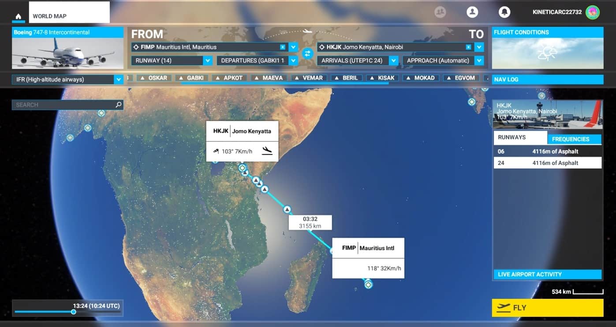
Task: Expand the ARRIVALS (UTEP1C 24) dropdown
Action: pyautogui.click(x=394, y=61)
